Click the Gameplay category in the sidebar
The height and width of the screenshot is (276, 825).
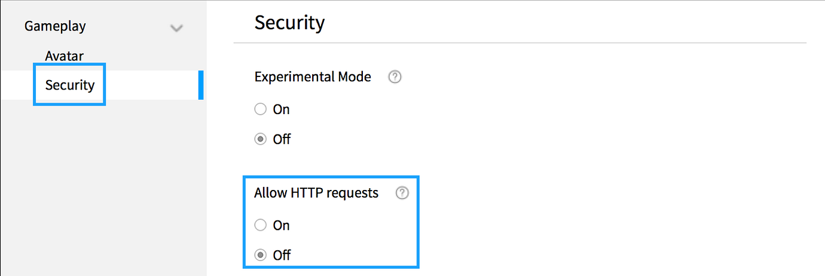[x=55, y=26]
